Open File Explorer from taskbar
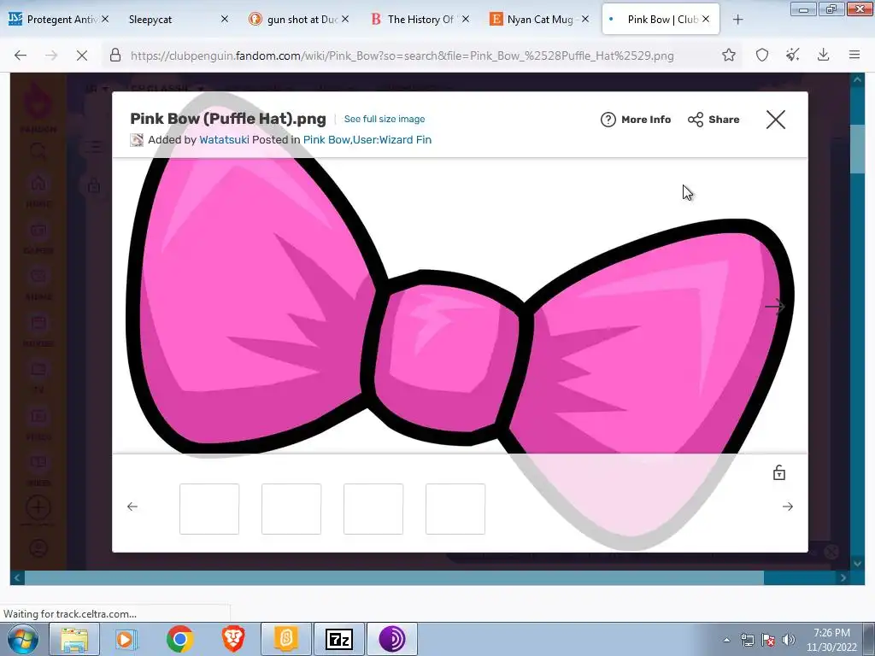Image resolution: width=875 pixels, height=656 pixels. (x=74, y=639)
